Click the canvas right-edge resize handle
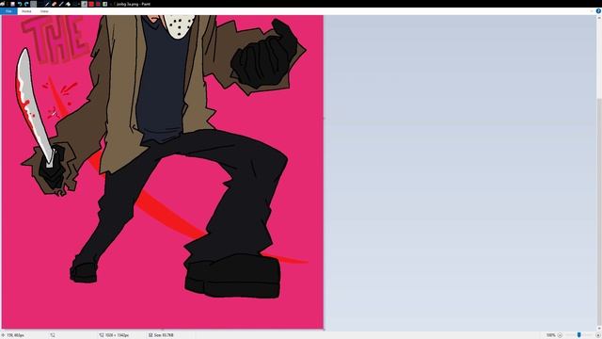602x339 pixels. (x=324, y=119)
